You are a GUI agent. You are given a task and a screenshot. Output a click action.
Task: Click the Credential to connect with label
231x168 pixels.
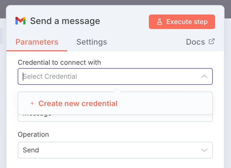click(59, 63)
